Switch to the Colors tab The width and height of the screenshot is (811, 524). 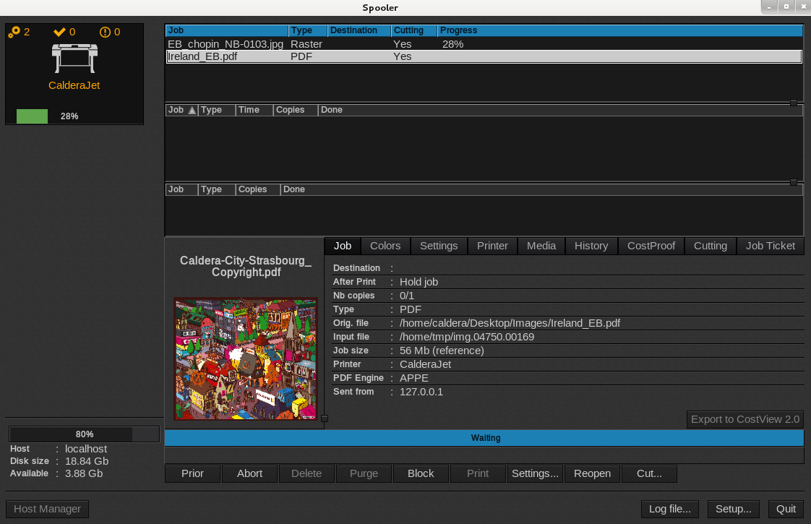385,246
